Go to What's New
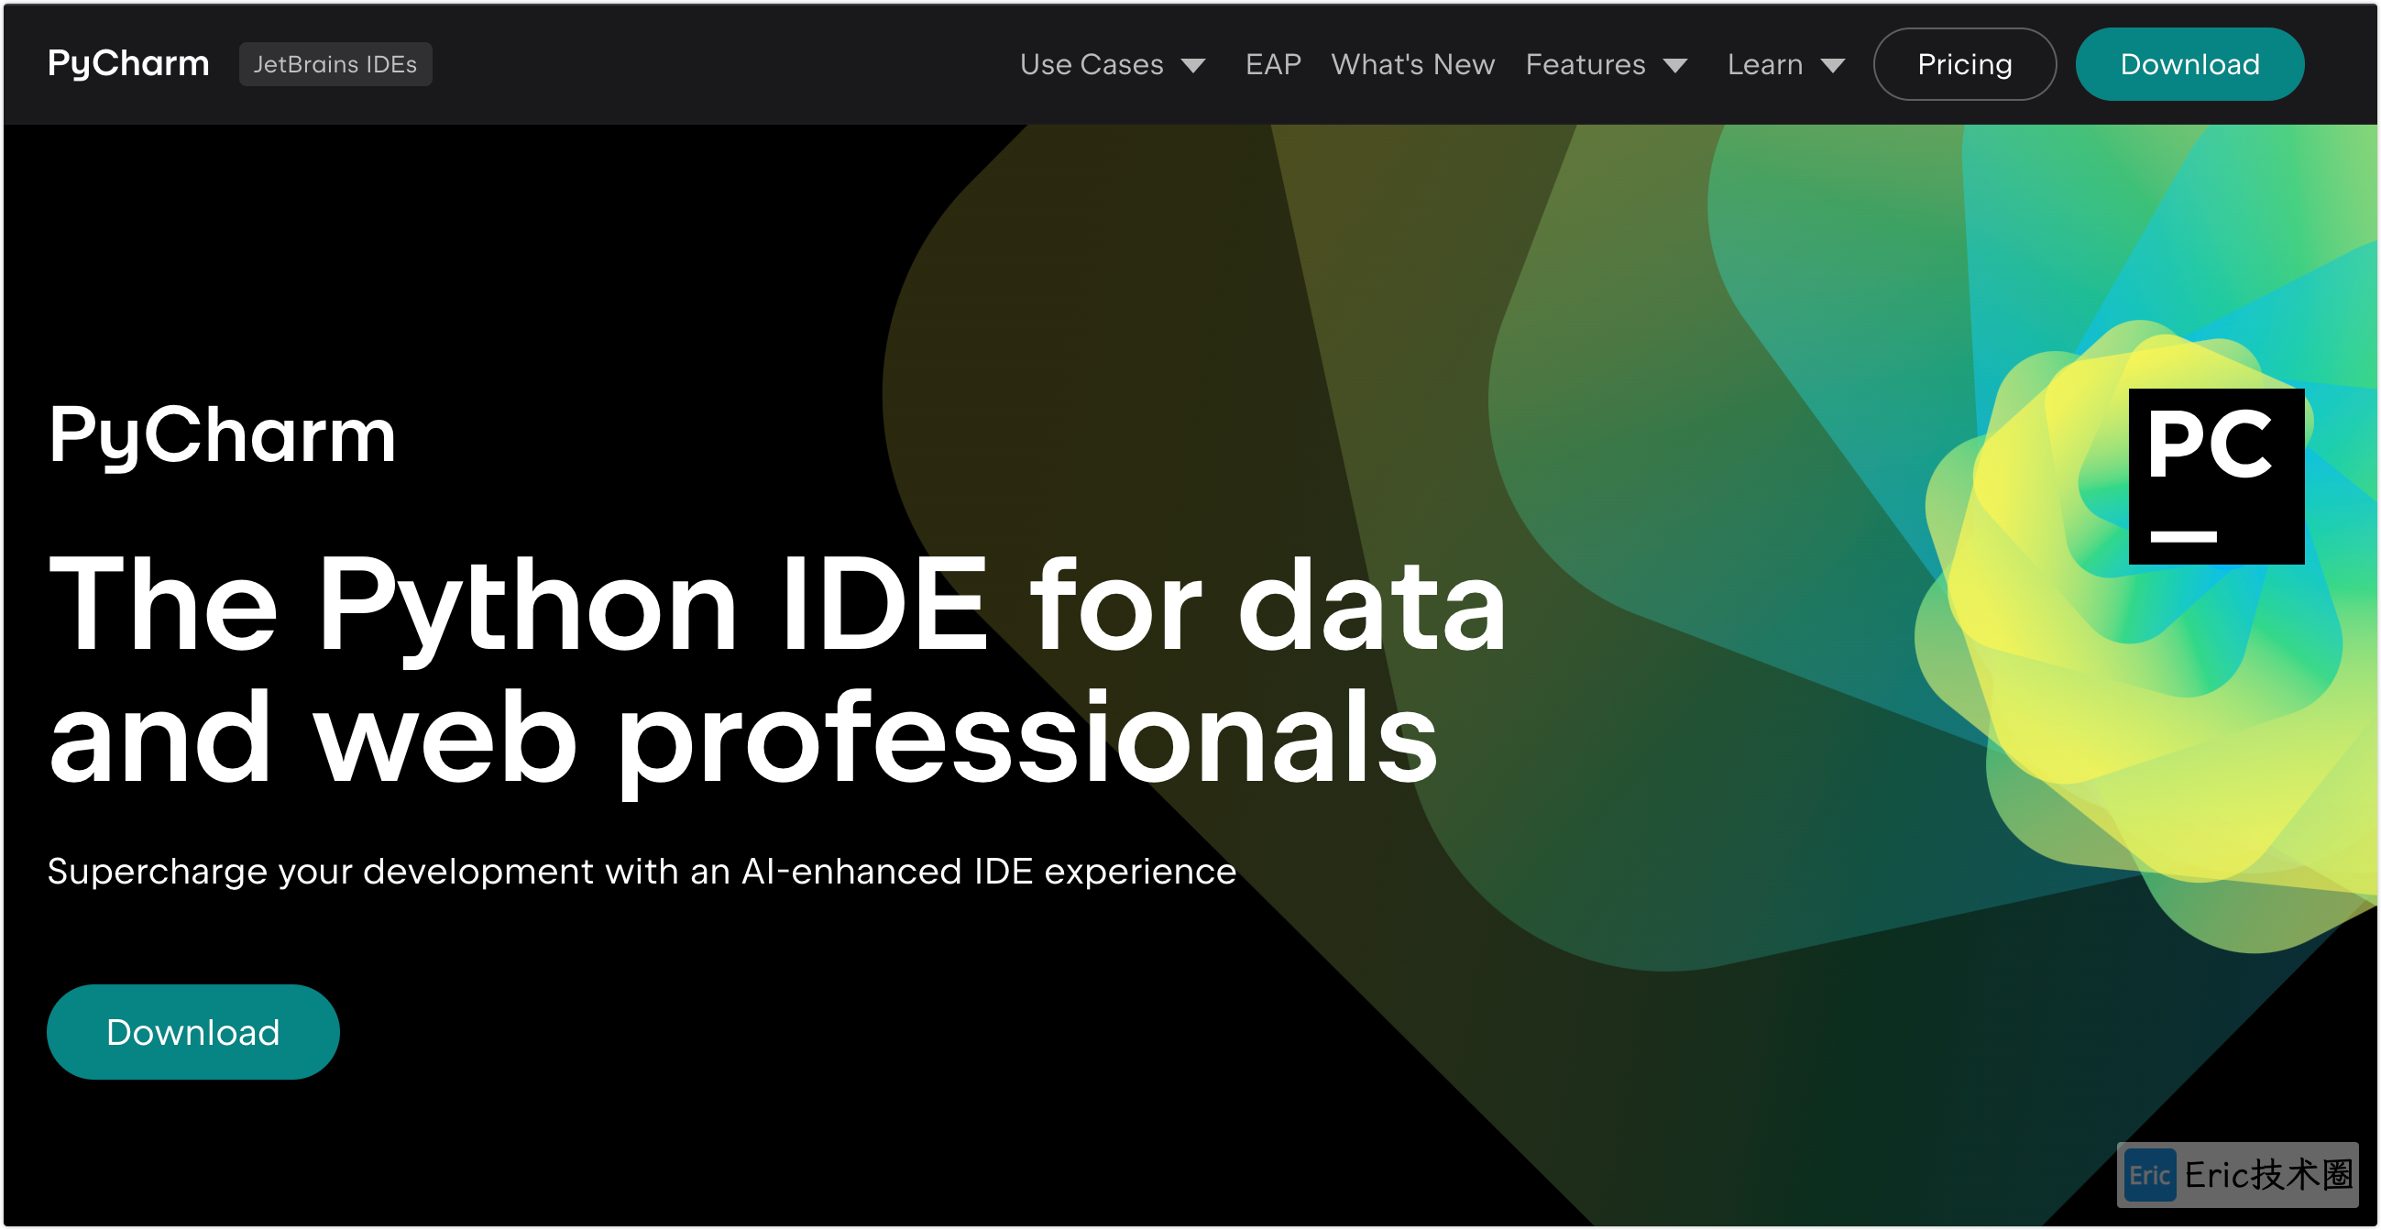The height and width of the screenshot is (1230, 2381). [1412, 64]
